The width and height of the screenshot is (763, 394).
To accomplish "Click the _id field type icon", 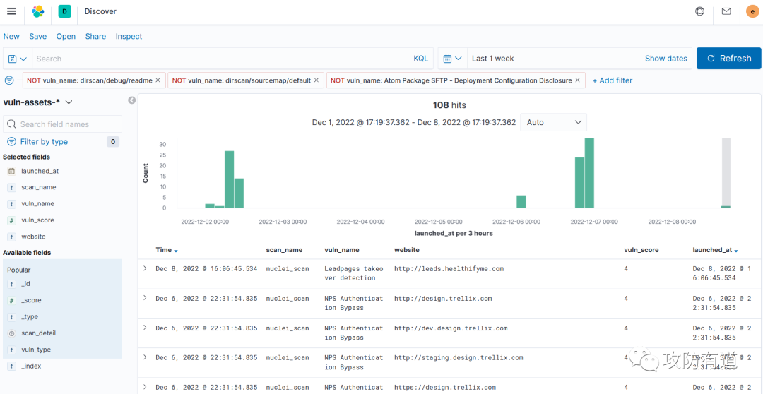I will [12, 284].
